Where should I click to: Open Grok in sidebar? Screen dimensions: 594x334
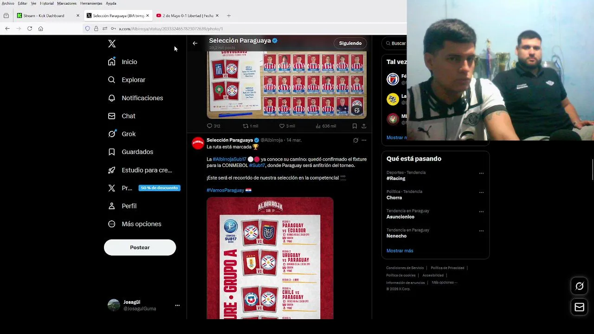click(x=122, y=134)
